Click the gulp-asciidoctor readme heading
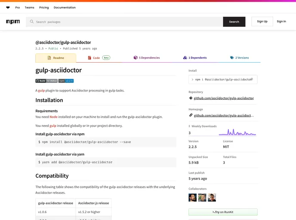 [x=59, y=70]
